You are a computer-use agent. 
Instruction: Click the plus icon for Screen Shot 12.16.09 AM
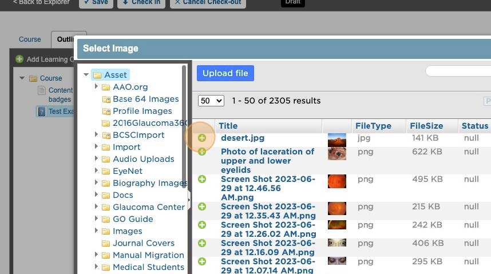tap(202, 243)
